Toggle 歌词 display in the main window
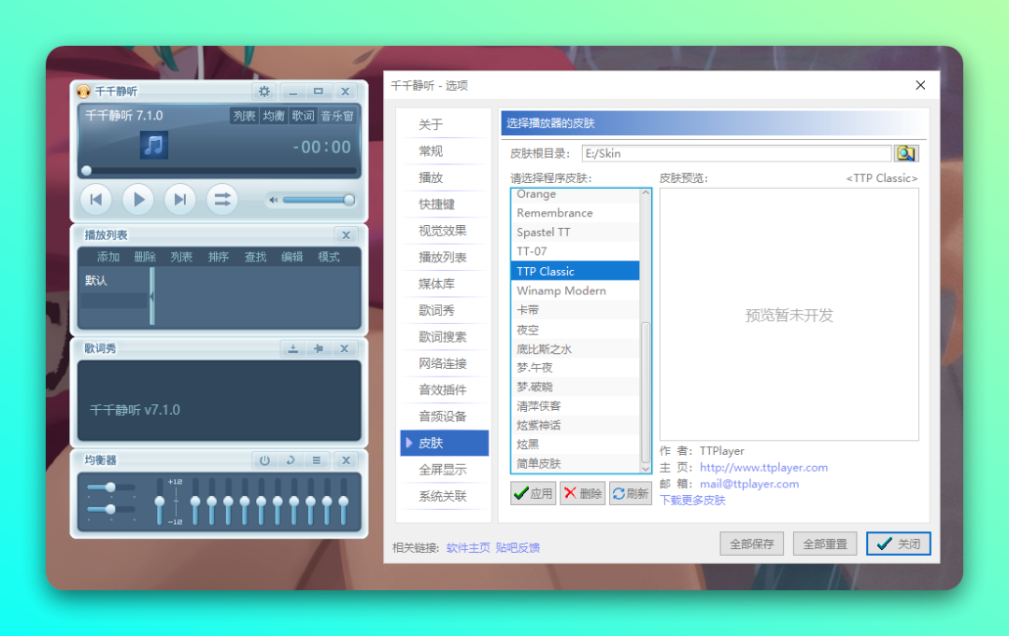1009x636 pixels. click(302, 116)
